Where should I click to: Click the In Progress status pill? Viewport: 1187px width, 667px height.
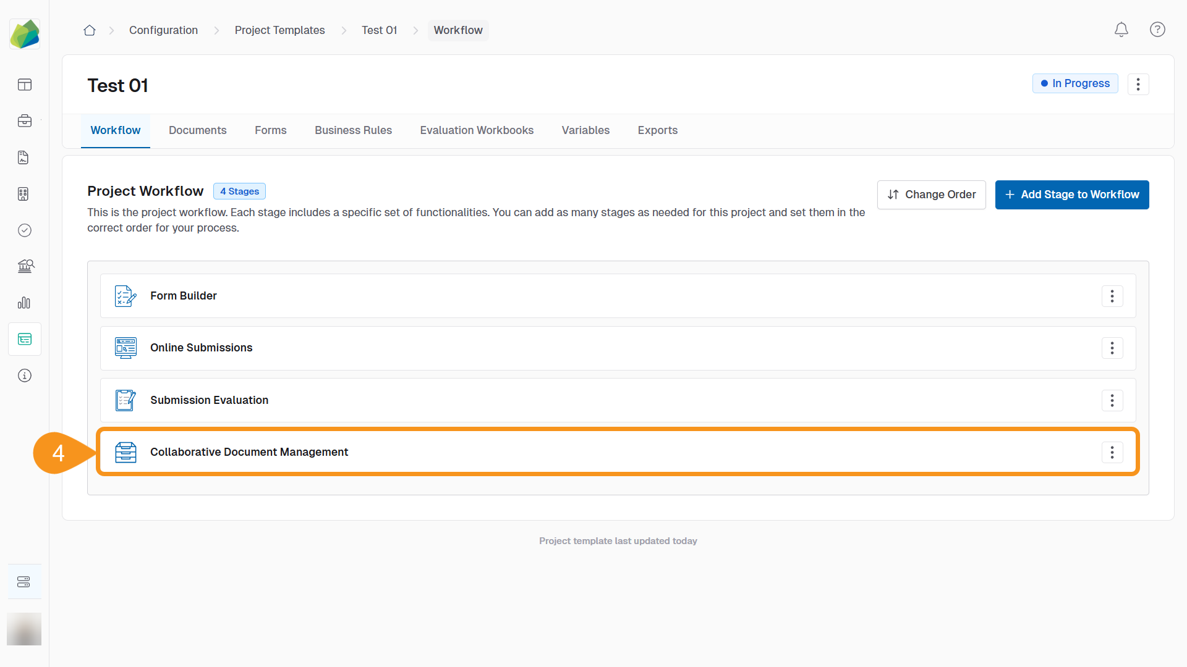[1075, 83]
